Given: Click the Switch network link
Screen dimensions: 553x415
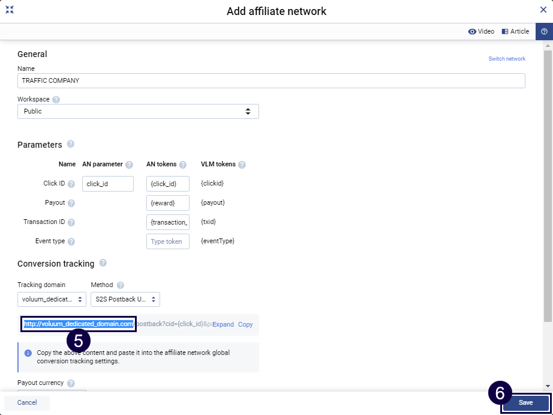Looking at the screenshot, I should pos(507,59).
